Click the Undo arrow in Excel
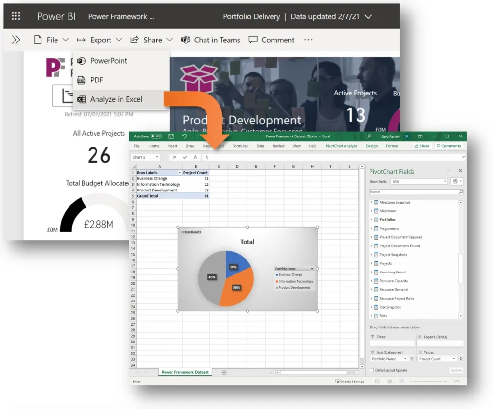The height and width of the screenshot is (409, 494). click(x=184, y=136)
